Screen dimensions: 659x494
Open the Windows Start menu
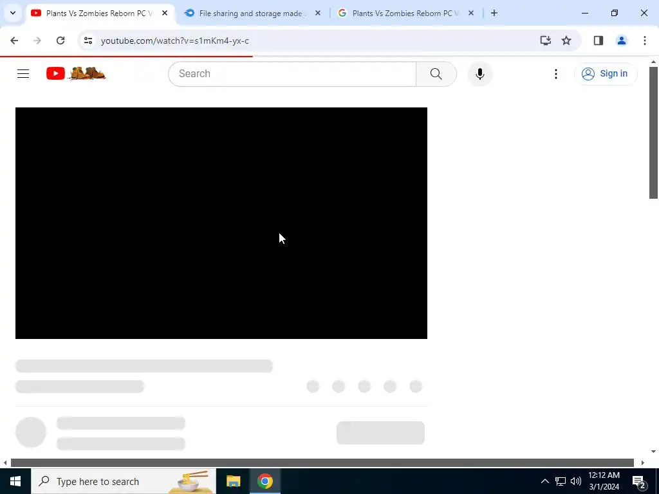coord(15,481)
